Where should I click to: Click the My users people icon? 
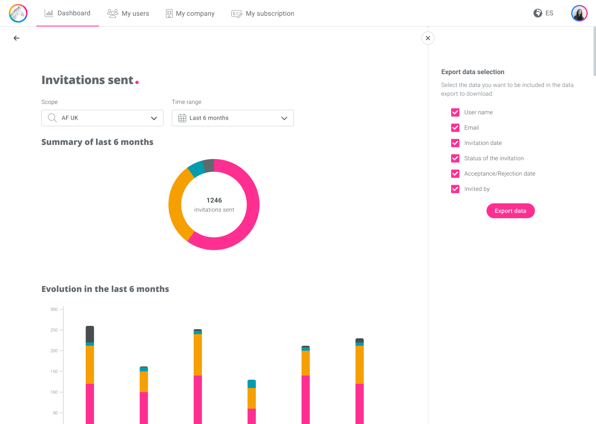(113, 13)
